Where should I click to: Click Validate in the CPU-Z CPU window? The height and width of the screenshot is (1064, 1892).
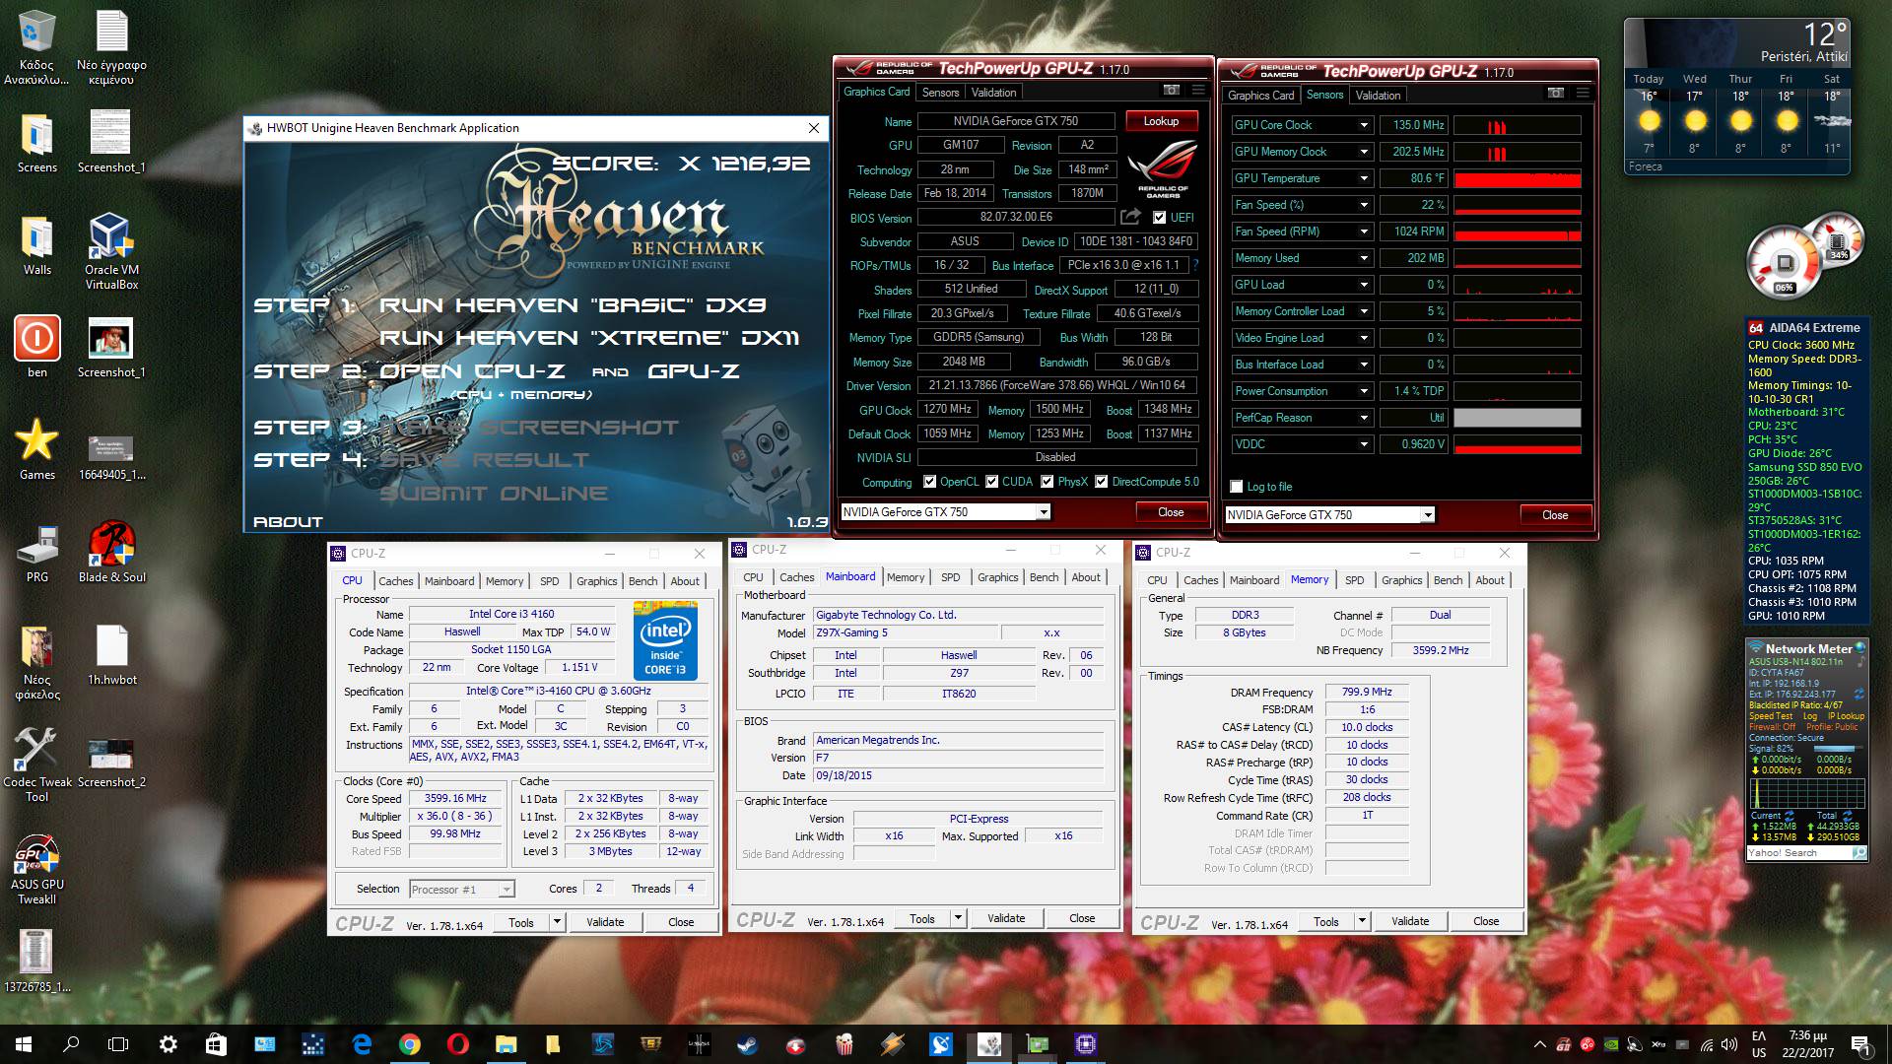click(x=605, y=922)
